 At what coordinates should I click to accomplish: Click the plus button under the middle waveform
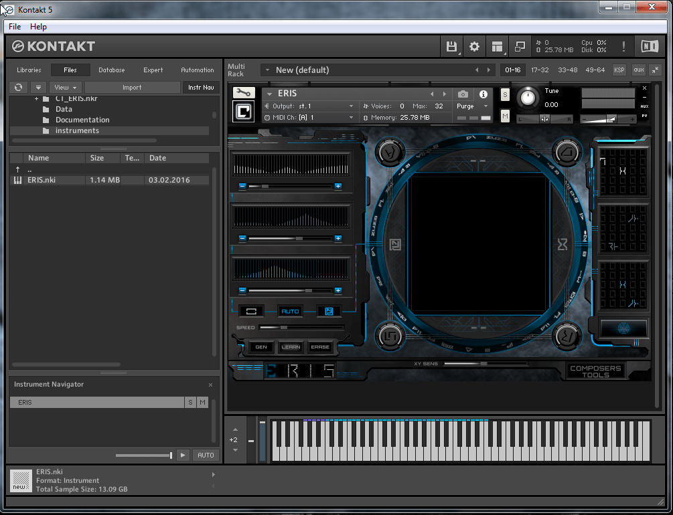[x=338, y=238]
